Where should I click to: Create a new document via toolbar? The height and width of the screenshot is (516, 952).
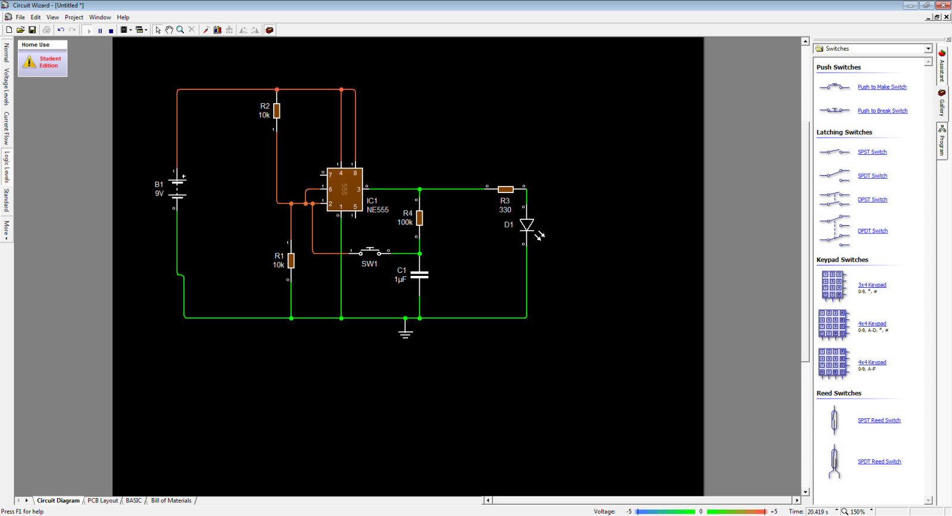pyautogui.click(x=9, y=30)
